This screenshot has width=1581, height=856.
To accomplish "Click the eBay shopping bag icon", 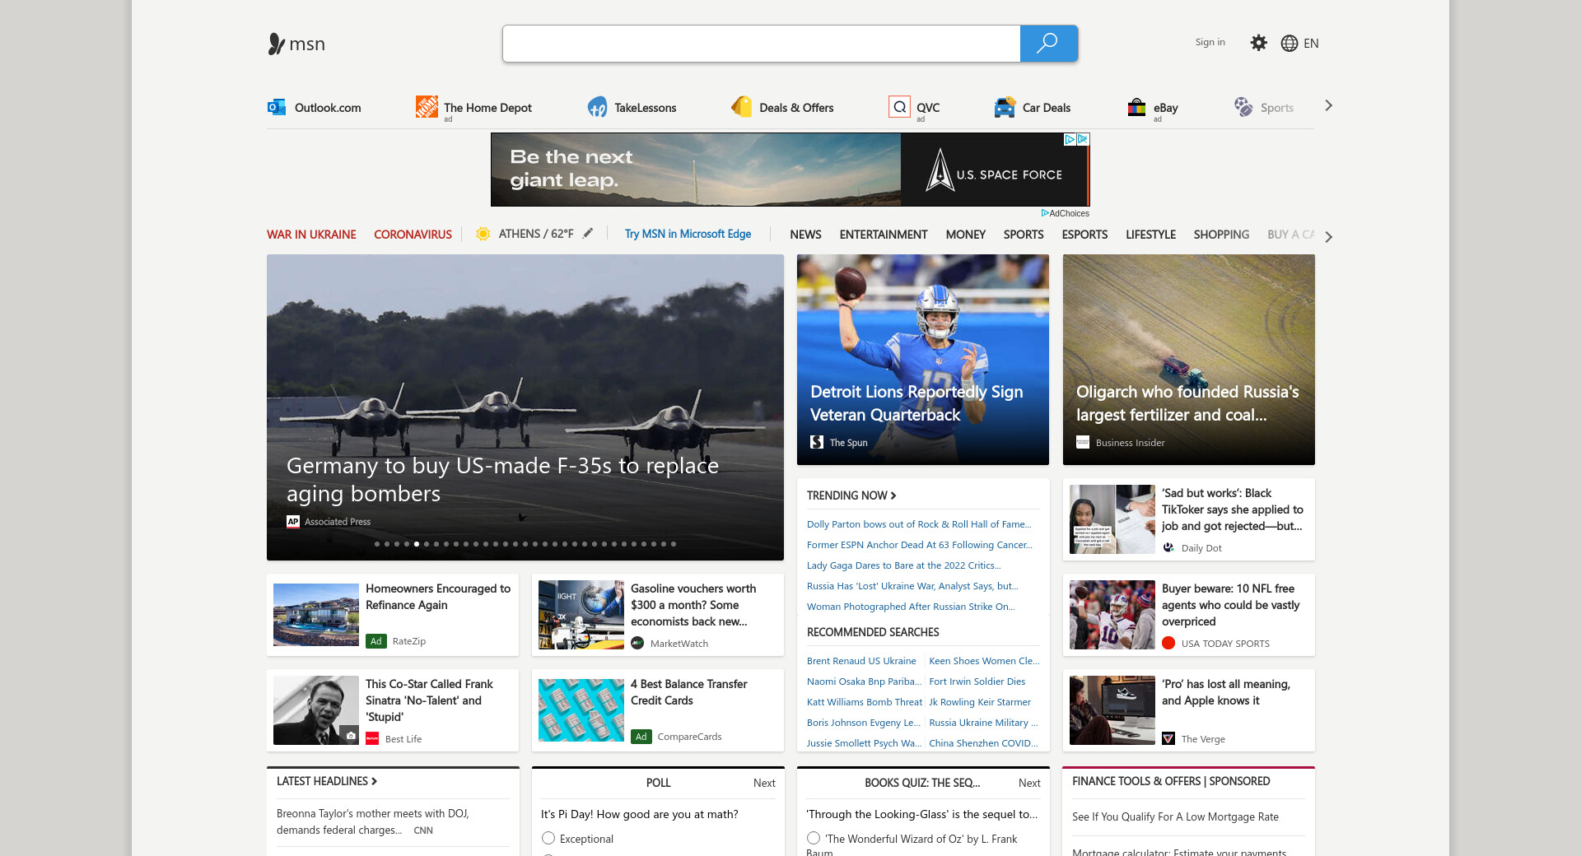I will tap(1136, 107).
